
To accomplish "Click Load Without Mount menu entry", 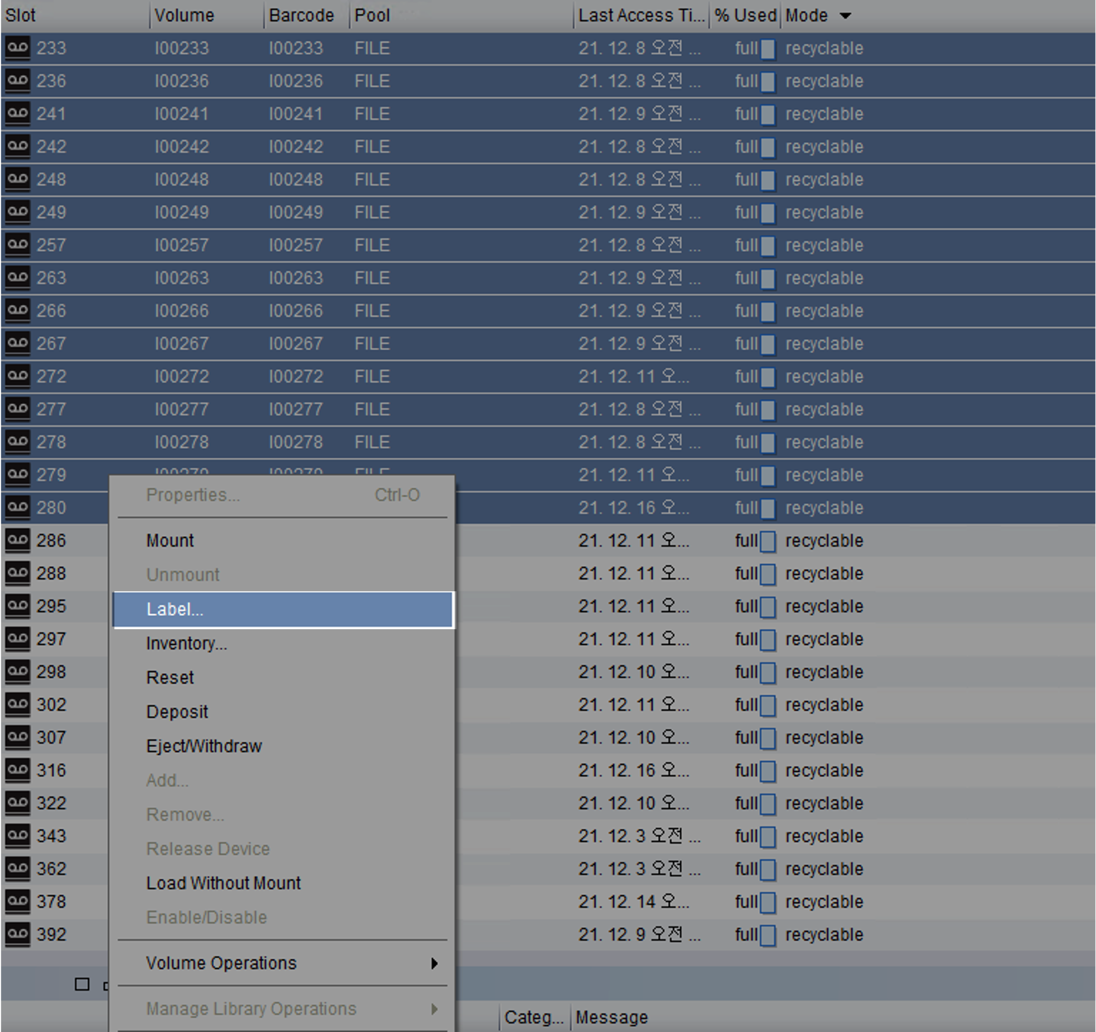I will (223, 883).
